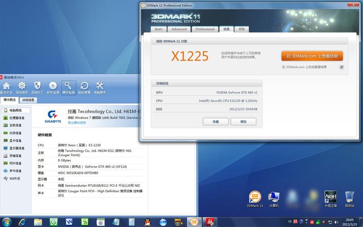The width and height of the screenshot is (363, 227).
Task: Close the 3DMark 11 window
Action: (353, 5)
